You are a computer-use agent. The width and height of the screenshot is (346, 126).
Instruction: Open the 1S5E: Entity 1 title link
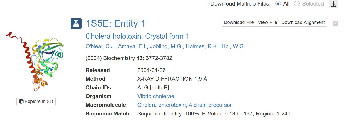click(116, 23)
